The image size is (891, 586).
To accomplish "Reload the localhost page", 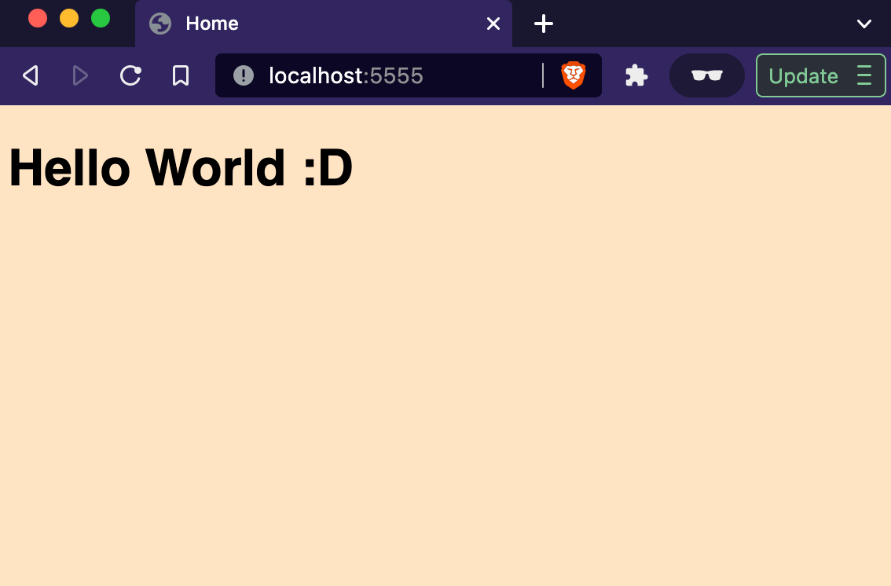I will tap(130, 75).
